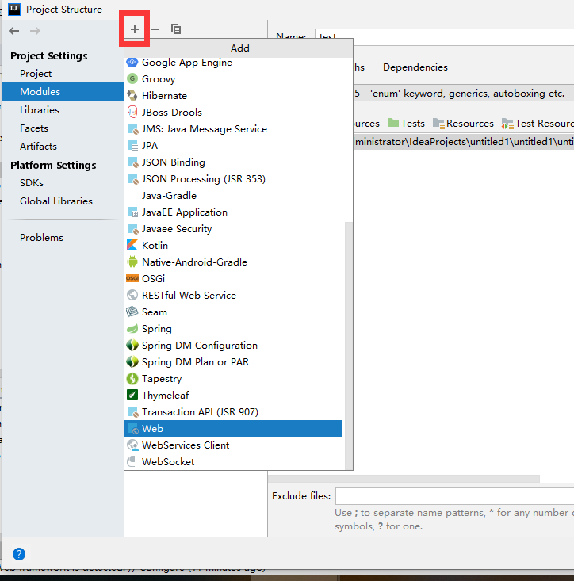The height and width of the screenshot is (581, 574).
Task: Navigate back with the left arrow
Action: 14,31
